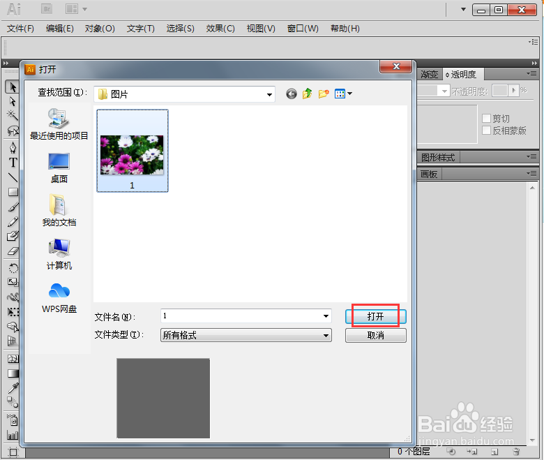The height and width of the screenshot is (460, 544).
Task: Select the Rectangle tool
Action: pyautogui.click(x=13, y=192)
